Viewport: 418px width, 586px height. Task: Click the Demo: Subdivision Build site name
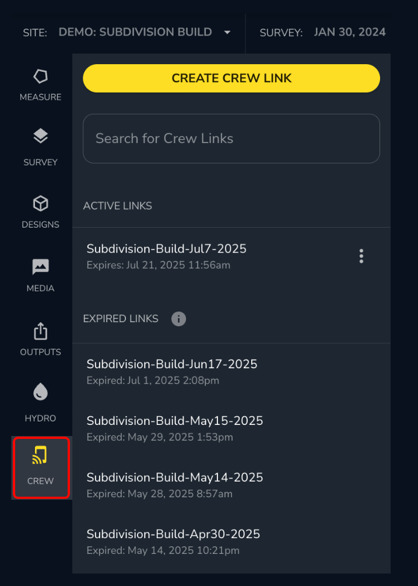pos(135,32)
